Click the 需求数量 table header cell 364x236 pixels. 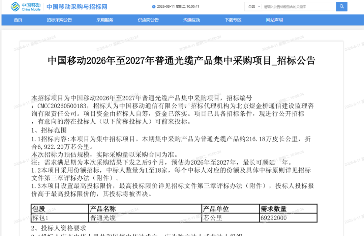[288, 209]
